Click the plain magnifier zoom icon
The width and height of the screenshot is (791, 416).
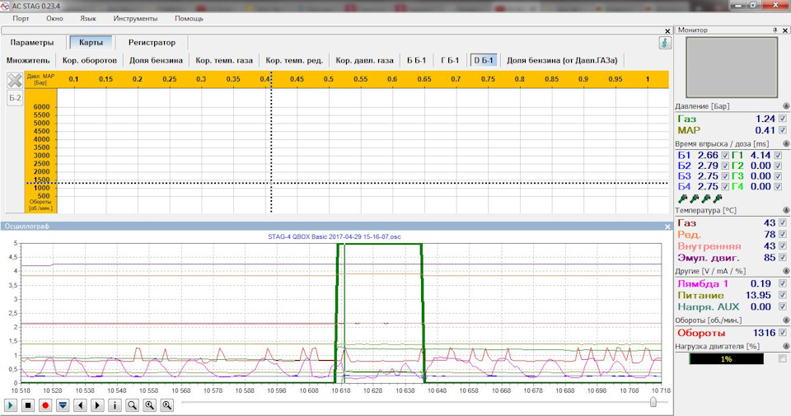132,405
